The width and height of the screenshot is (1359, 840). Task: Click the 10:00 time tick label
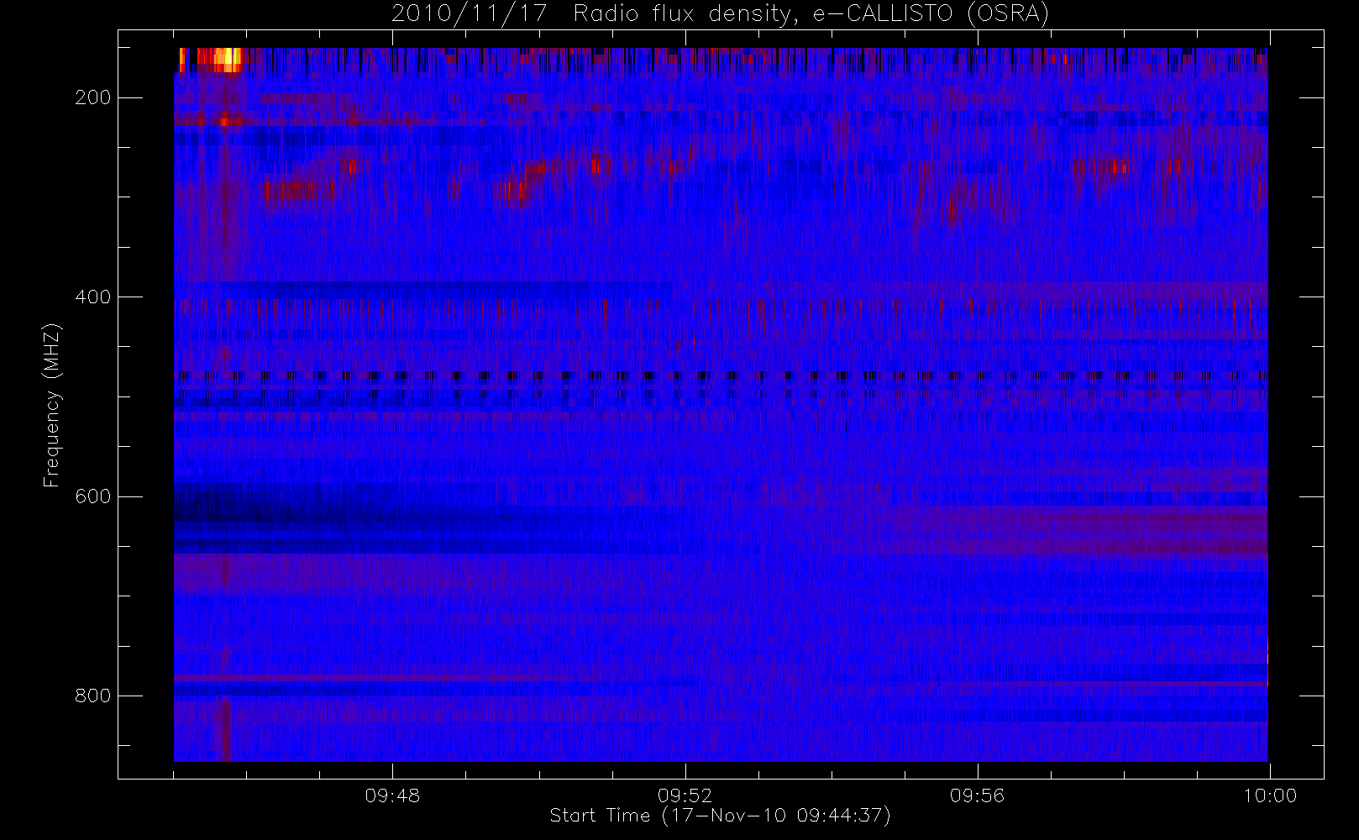1270,795
